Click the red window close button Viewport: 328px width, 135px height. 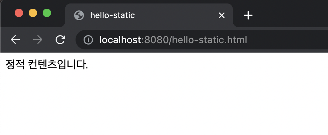pos(19,13)
